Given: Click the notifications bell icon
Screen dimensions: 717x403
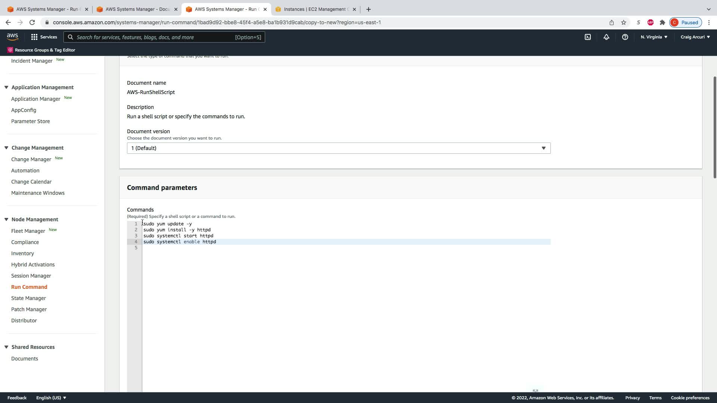Looking at the screenshot, I should 606,37.
